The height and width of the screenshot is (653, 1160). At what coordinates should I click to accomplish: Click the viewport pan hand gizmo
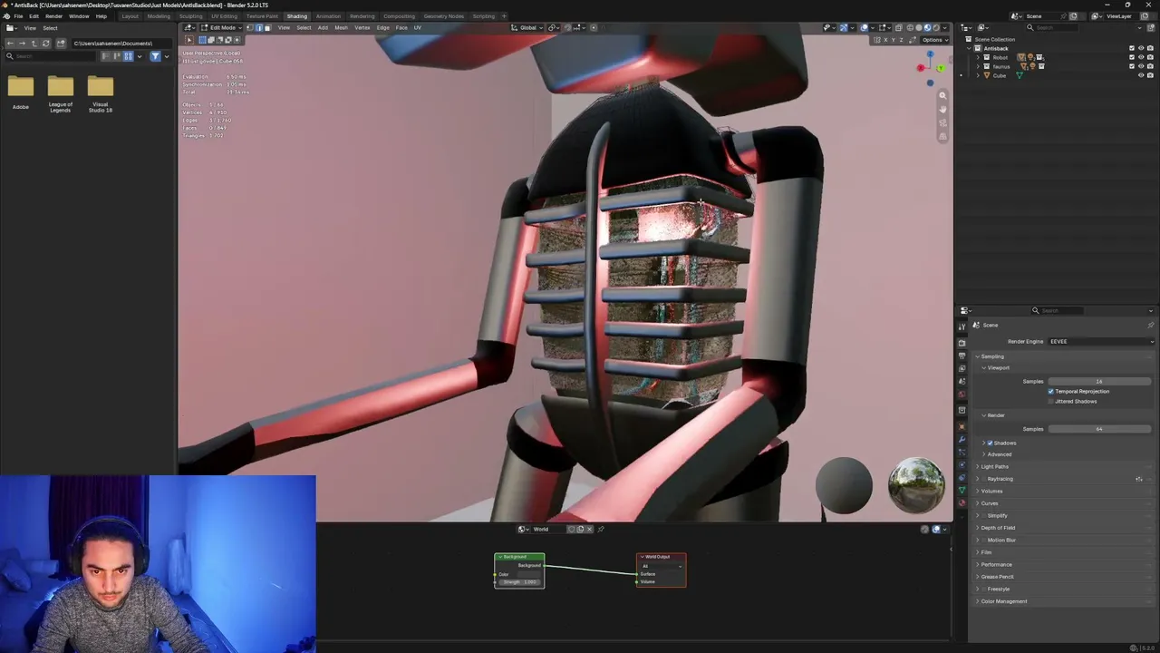point(942,109)
